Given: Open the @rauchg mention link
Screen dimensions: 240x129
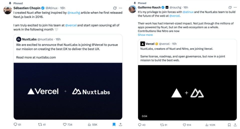Looking at the screenshot, I should pos(74,13).
